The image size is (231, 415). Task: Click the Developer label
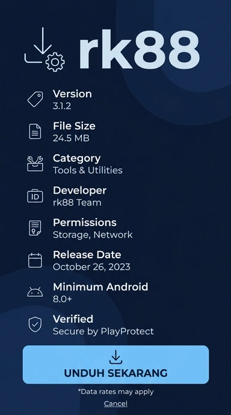click(80, 191)
